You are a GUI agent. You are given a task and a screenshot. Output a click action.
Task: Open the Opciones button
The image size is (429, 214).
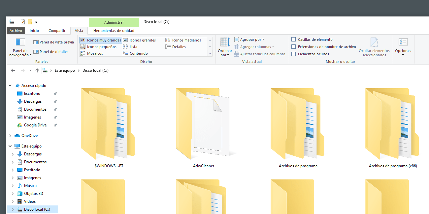pos(403,47)
